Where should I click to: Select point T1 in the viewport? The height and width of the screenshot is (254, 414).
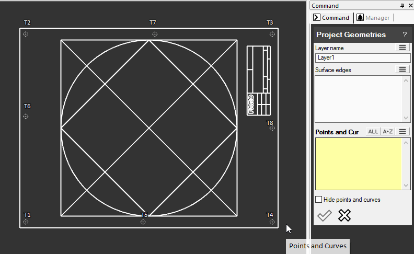(26, 222)
